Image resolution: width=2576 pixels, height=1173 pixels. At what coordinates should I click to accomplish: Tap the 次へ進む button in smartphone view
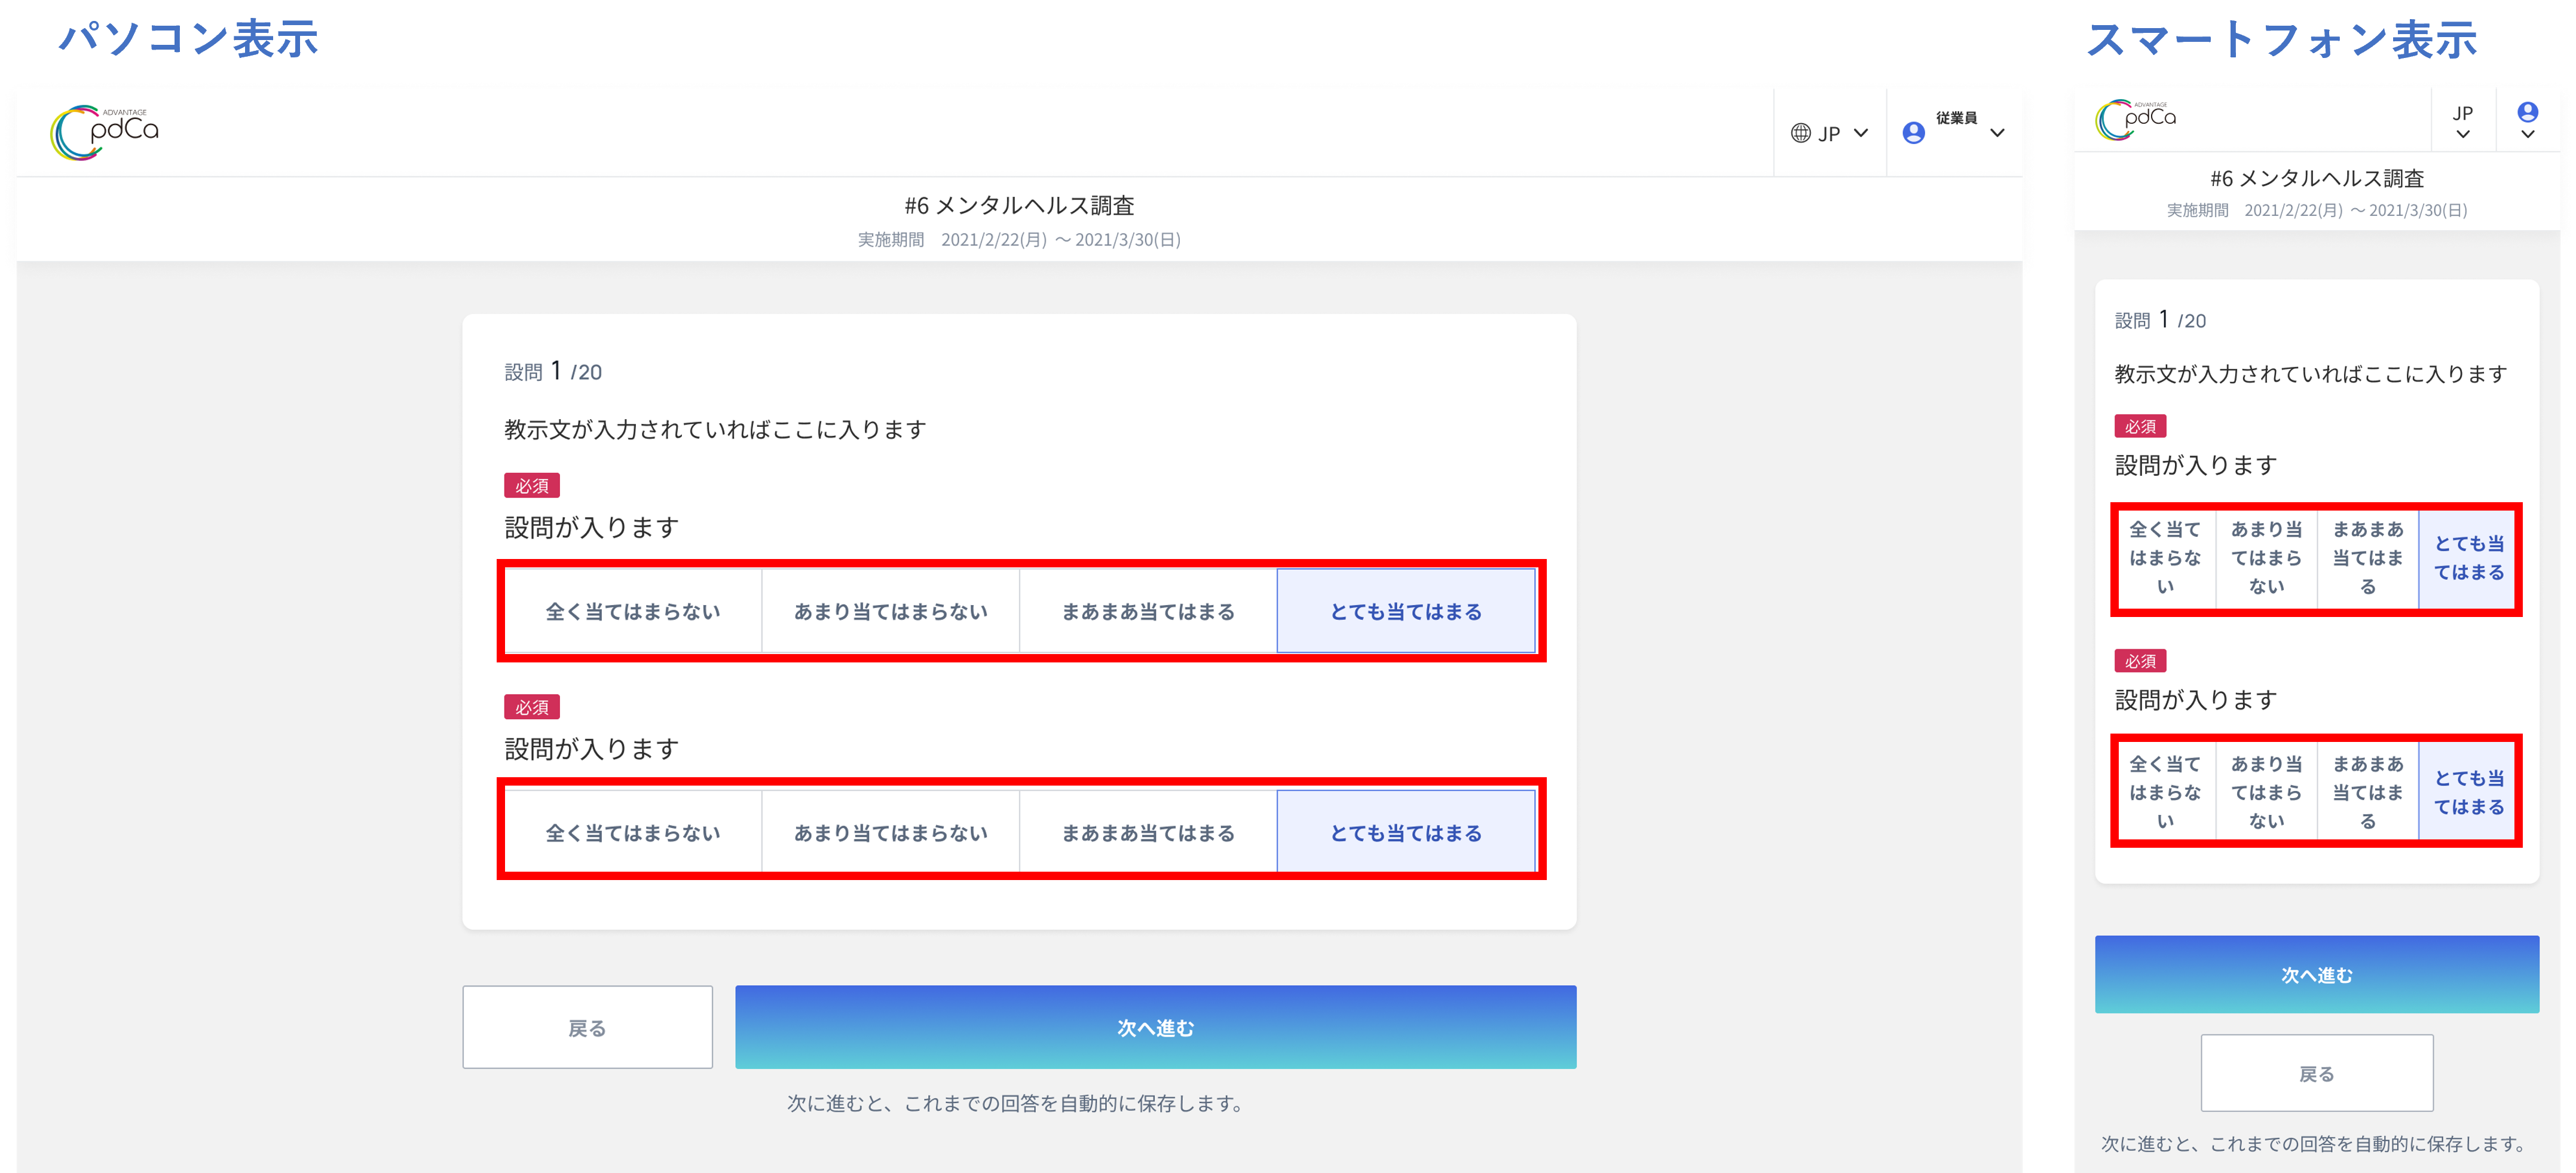point(2317,974)
